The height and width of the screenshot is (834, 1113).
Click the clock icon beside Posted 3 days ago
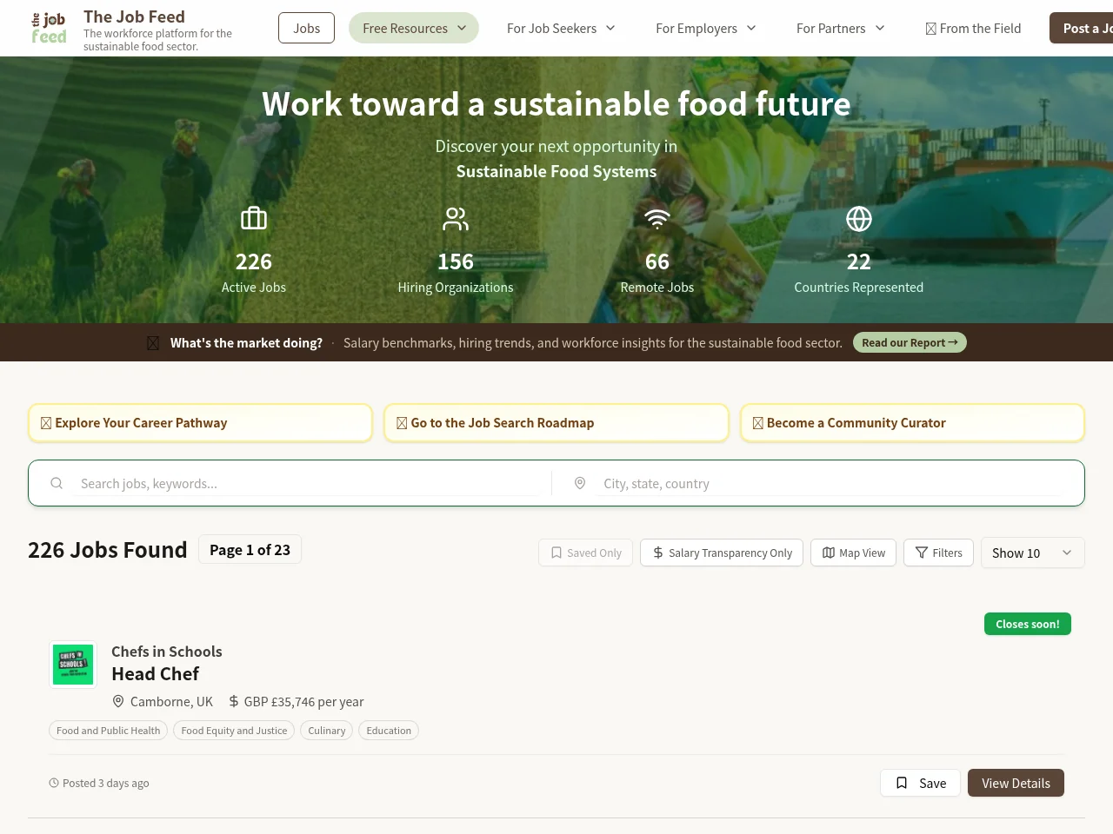pos(54,783)
